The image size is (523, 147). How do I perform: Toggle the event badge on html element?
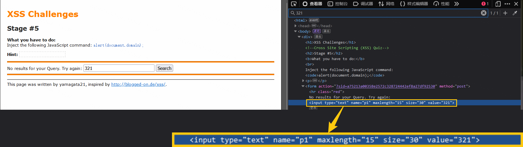point(314,20)
